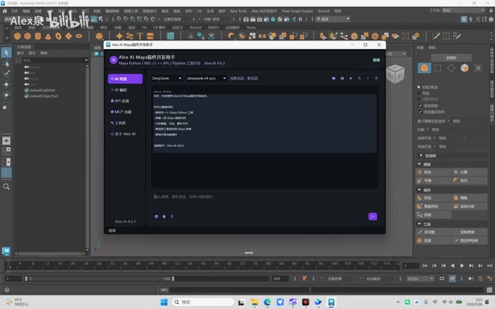This screenshot has height=309, width=495.
Task: Click the viewport view cube
Action: pyautogui.click(x=395, y=74)
